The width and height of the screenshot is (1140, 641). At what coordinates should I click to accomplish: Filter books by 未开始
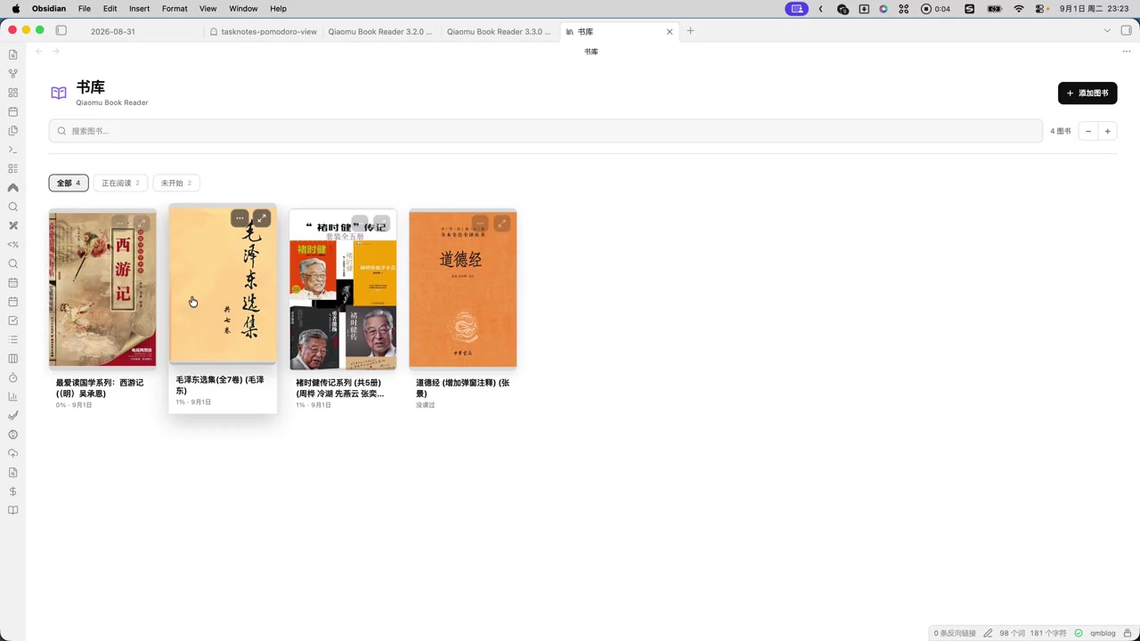click(x=176, y=183)
